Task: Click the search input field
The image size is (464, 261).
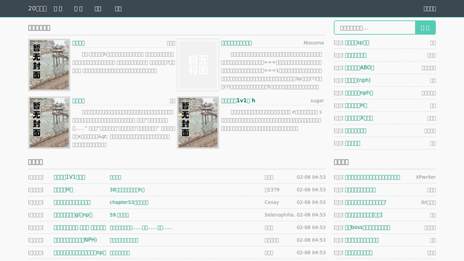Action: click(x=374, y=28)
